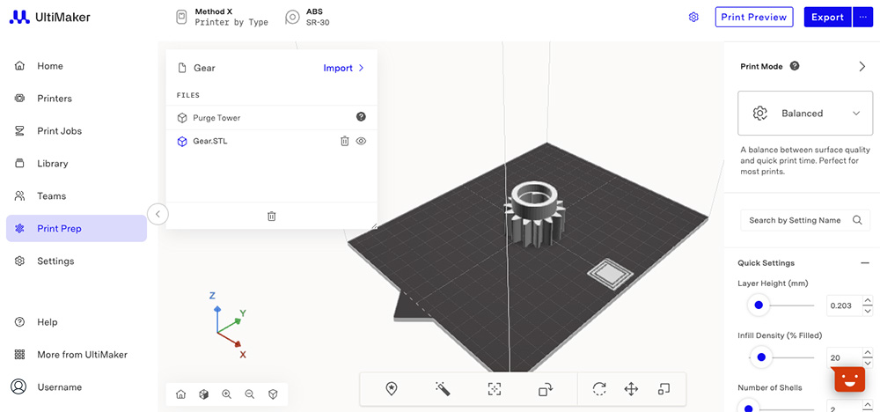Viewport: 880px width, 412px height.
Task: Select the Print Prep sidebar item
Action: tap(77, 229)
